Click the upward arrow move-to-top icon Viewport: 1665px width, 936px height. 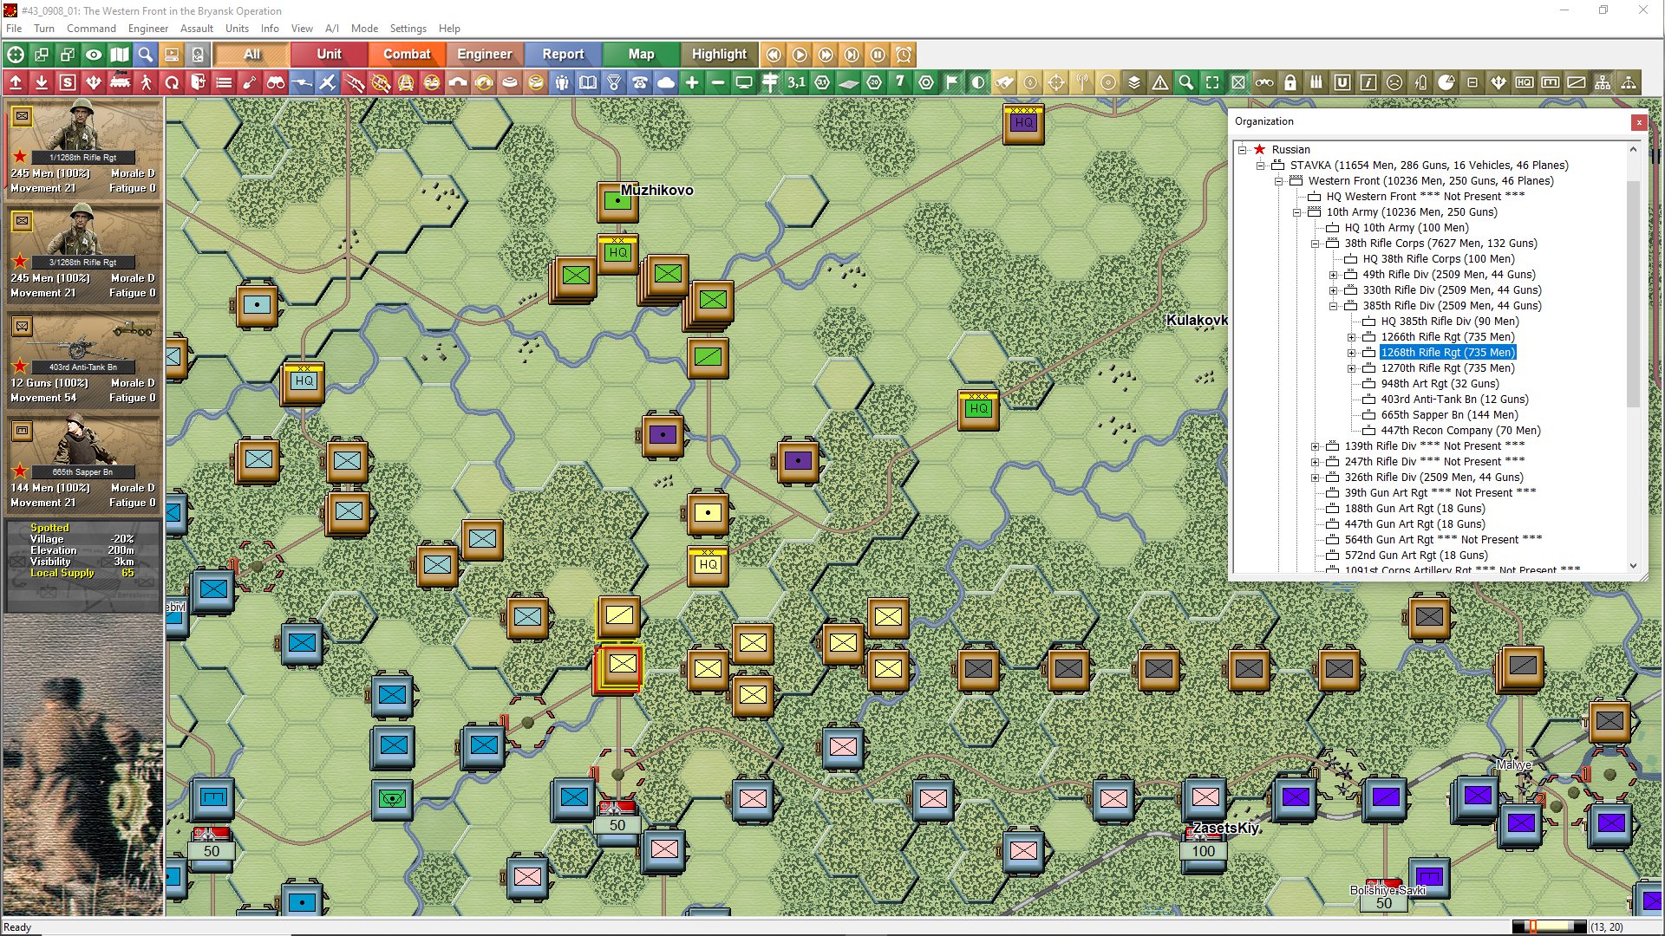[16, 82]
